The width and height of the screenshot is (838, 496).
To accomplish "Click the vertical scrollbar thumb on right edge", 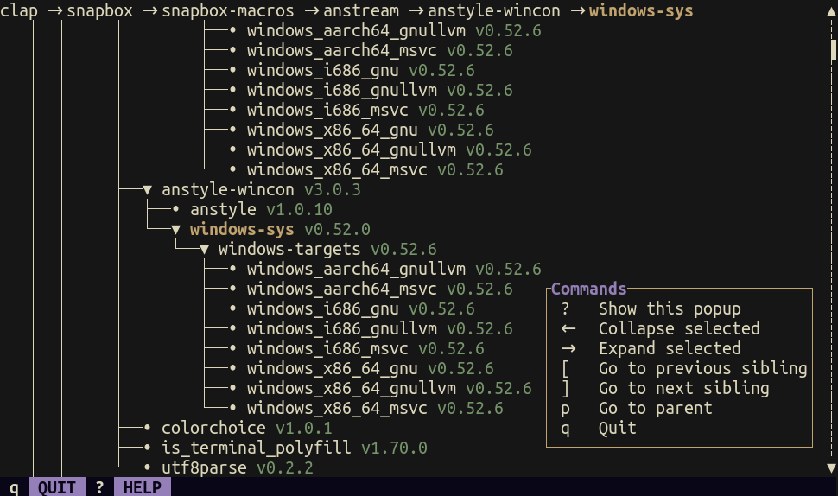I will coord(833,50).
